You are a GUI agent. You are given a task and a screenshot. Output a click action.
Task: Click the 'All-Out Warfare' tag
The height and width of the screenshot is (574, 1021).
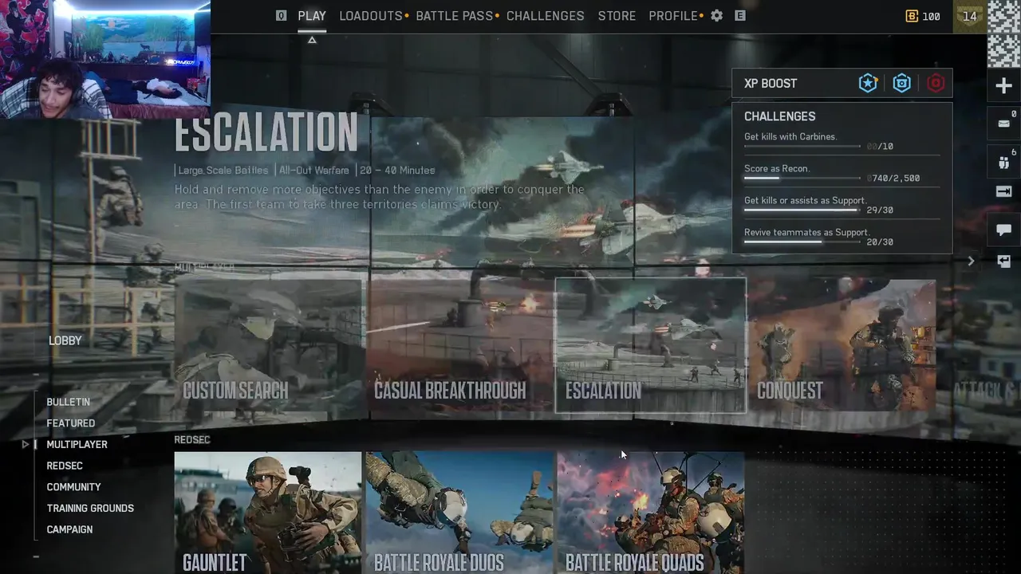click(314, 170)
